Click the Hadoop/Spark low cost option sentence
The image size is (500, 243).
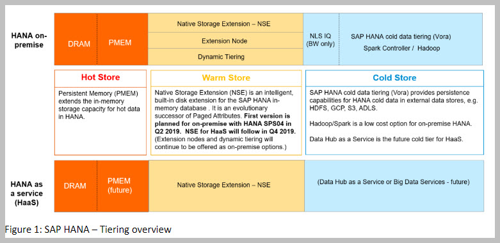(x=391, y=123)
